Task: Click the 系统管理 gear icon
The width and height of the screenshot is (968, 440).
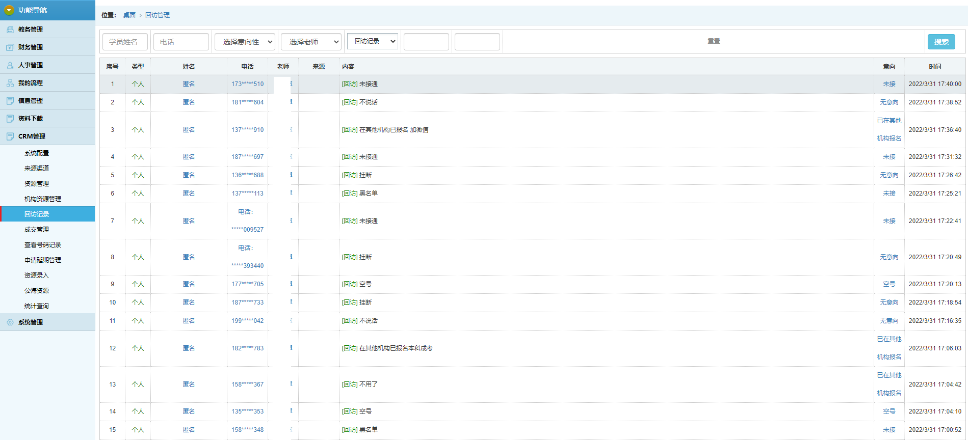Action: pos(10,322)
